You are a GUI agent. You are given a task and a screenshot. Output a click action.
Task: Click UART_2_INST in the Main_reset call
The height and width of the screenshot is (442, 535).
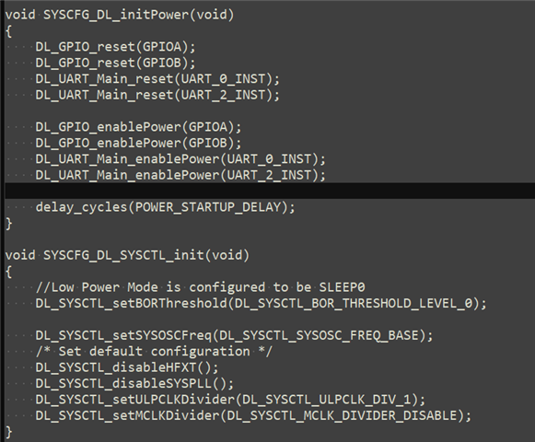click(x=223, y=95)
